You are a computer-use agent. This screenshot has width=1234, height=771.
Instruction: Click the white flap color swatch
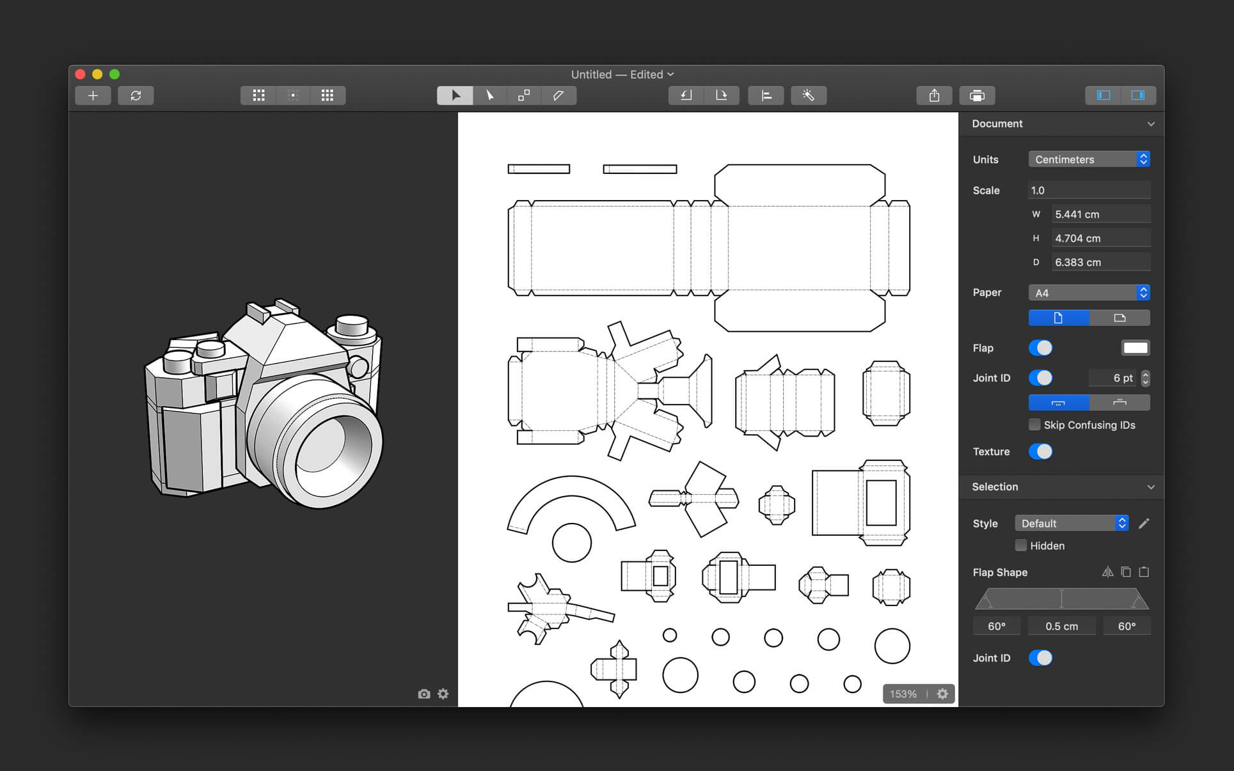[1135, 348]
